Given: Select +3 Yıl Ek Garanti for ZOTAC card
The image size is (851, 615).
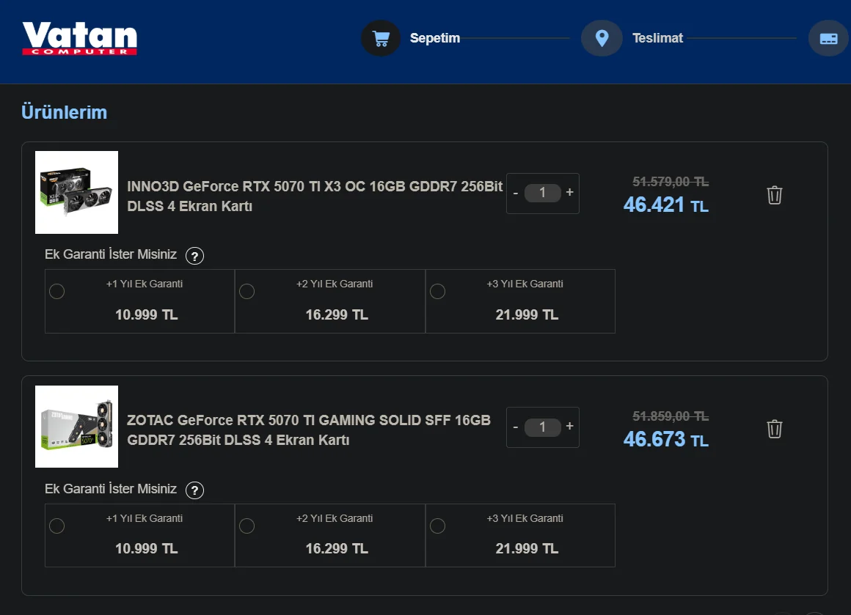Looking at the screenshot, I should [437, 526].
